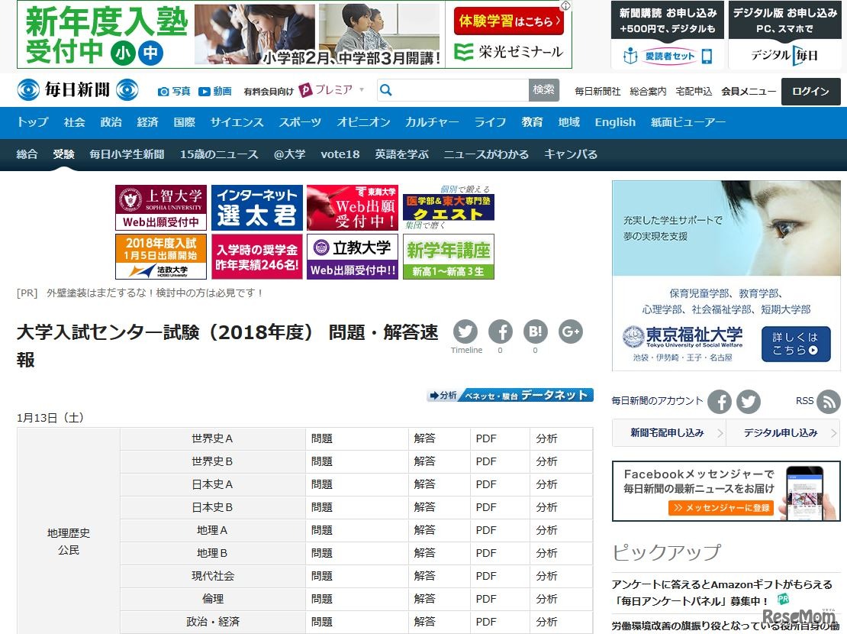Open Mainichi's Twitter account icon in sidebar
The height and width of the screenshot is (634, 847).
(x=749, y=401)
